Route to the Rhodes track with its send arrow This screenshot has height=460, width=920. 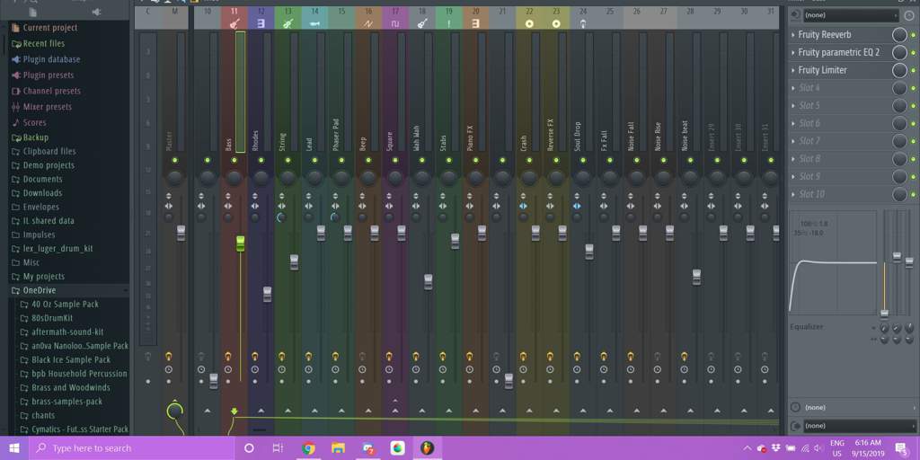[261, 411]
